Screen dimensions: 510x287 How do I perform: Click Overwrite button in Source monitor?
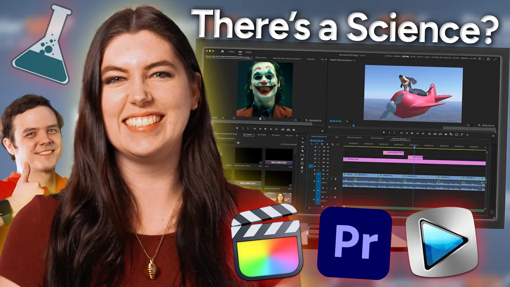(x=288, y=130)
